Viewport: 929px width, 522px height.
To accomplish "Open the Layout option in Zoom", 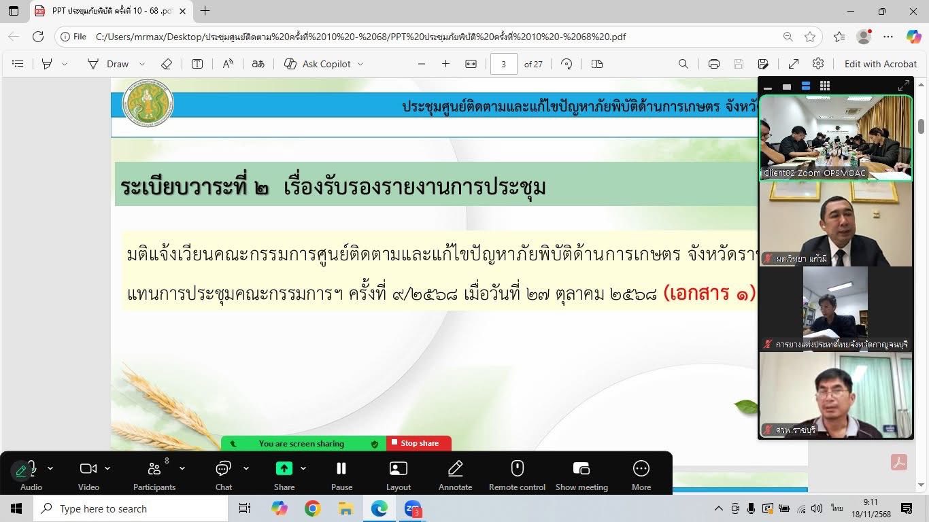I will coord(398,475).
